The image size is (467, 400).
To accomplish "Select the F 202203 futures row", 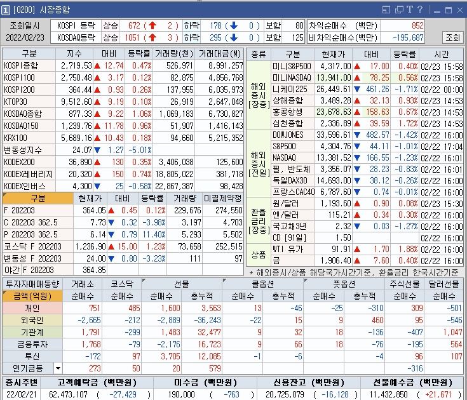I will [123, 210].
